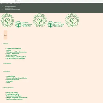This screenshot has width=103, height=103.
Task: Open Behandling av personuppgifter in the top bar
Action: tap(12, 10)
